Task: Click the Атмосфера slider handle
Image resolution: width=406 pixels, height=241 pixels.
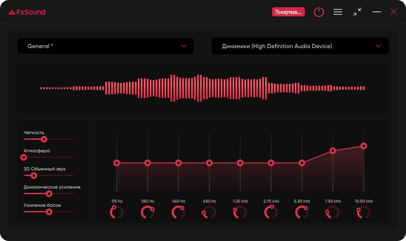Action: pyautogui.click(x=24, y=157)
